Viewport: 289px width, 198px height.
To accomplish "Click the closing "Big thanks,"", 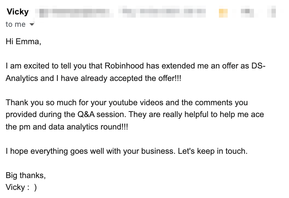I will (26, 175).
